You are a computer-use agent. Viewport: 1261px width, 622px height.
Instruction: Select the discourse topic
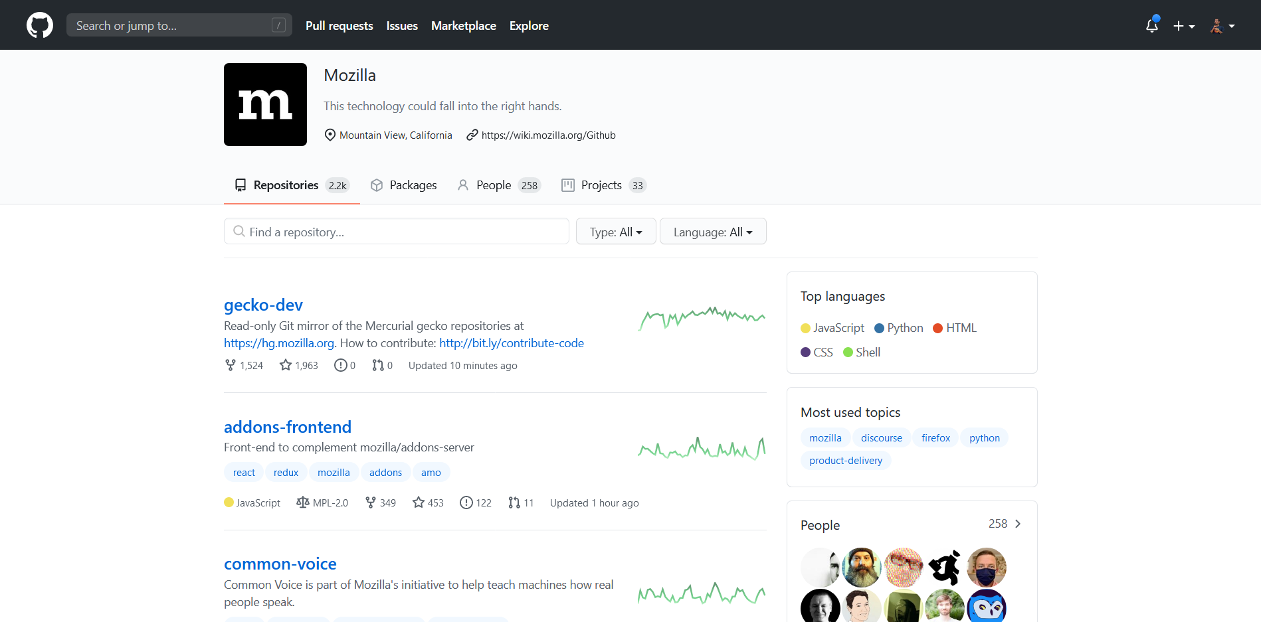(x=882, y=438)
